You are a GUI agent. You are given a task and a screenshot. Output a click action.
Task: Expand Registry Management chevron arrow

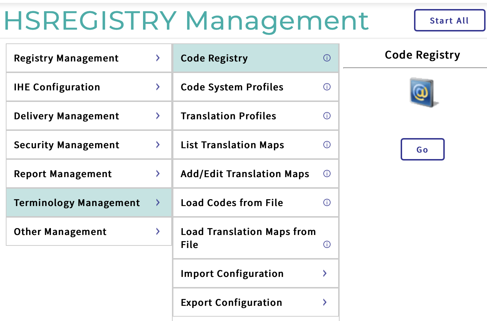click(x=158, y=58)
